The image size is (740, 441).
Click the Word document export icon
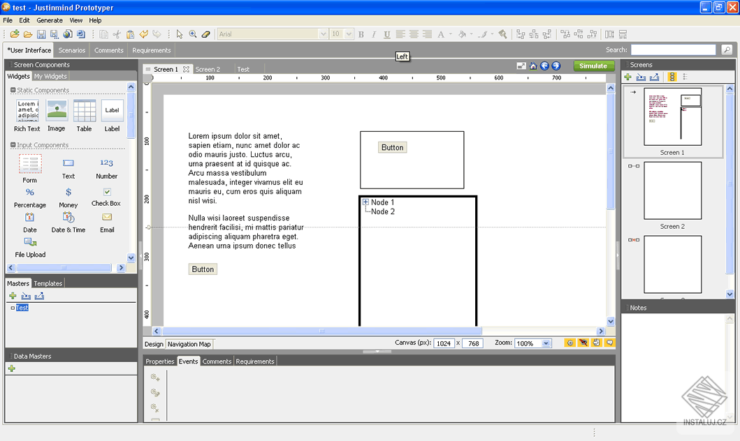pos(81,34)
